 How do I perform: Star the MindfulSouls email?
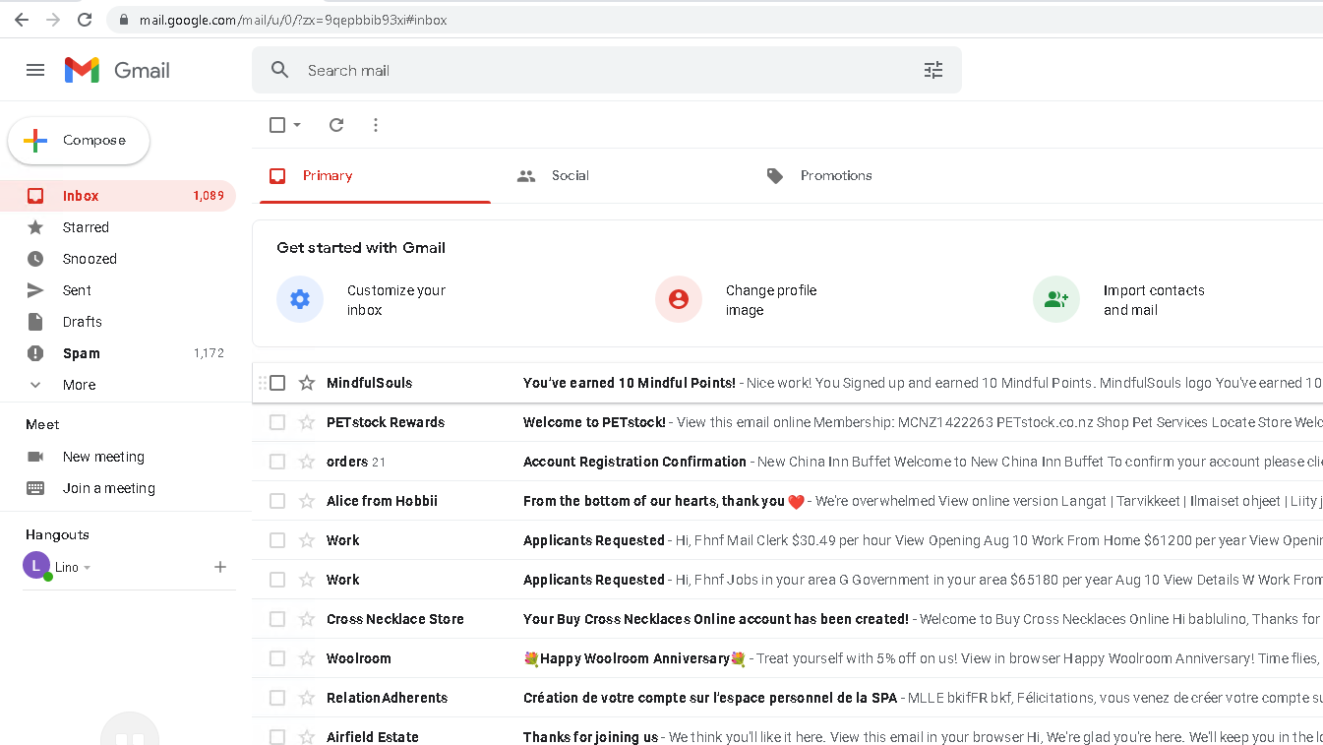pos(307,383)
